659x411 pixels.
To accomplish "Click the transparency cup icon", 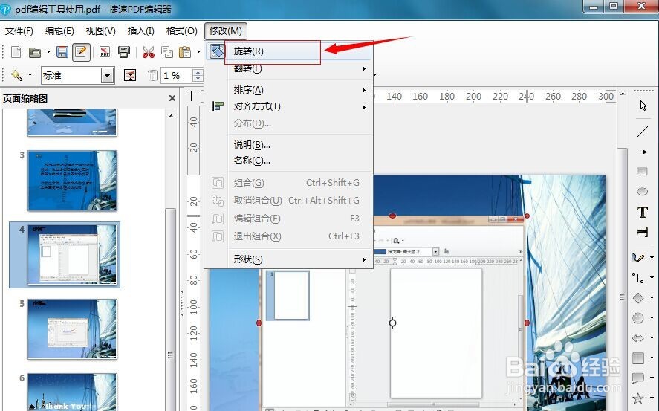I will coord(152,75).
